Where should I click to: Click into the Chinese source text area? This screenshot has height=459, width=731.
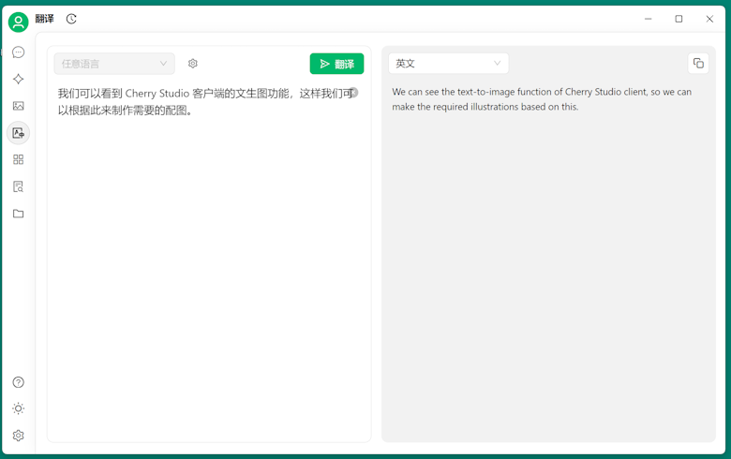click(x=209, y=261)
